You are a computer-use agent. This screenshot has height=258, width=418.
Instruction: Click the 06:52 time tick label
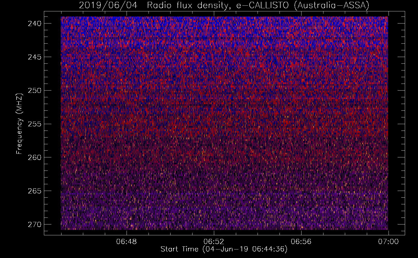(x=214, y=242)
